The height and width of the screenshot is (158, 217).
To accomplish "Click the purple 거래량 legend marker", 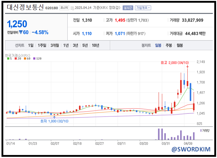I will coord(201,130).
